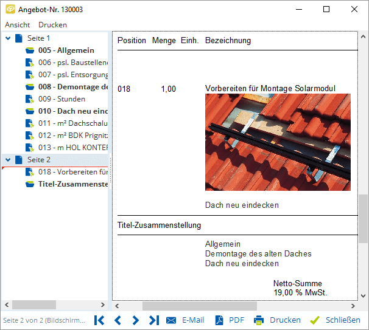Click the green checkmark Schließen icon
Image resolution: width=369 pixels, height=330 pixels.
314,320
